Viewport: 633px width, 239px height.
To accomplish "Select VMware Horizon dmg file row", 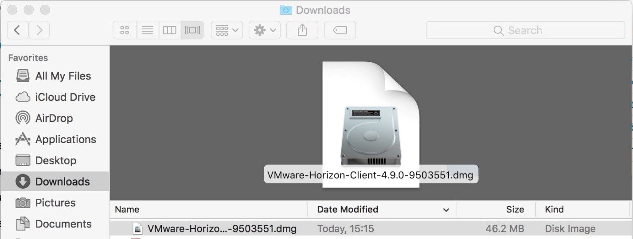I will [222, 229].
